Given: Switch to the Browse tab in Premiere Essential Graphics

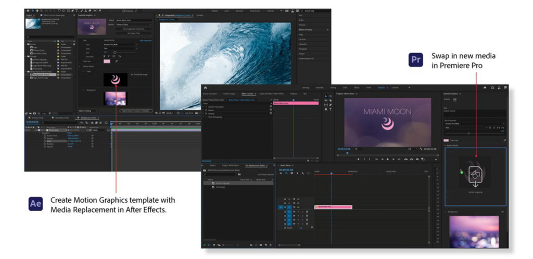Looking at the screenshot, I should coord(447,99).
